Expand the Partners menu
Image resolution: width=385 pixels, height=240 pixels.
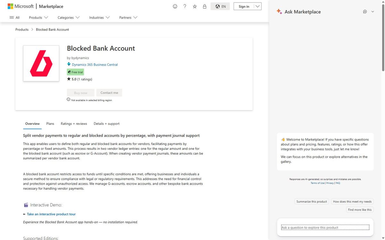(128, 18)
